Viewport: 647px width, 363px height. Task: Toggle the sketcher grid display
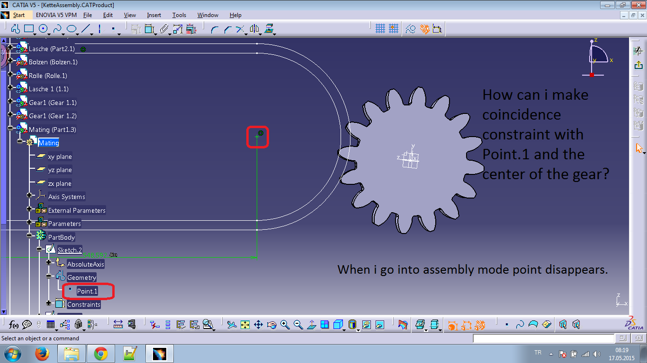coord(380,29)
